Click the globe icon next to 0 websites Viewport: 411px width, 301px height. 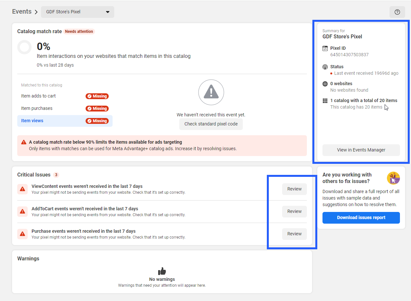pos(325,84)
